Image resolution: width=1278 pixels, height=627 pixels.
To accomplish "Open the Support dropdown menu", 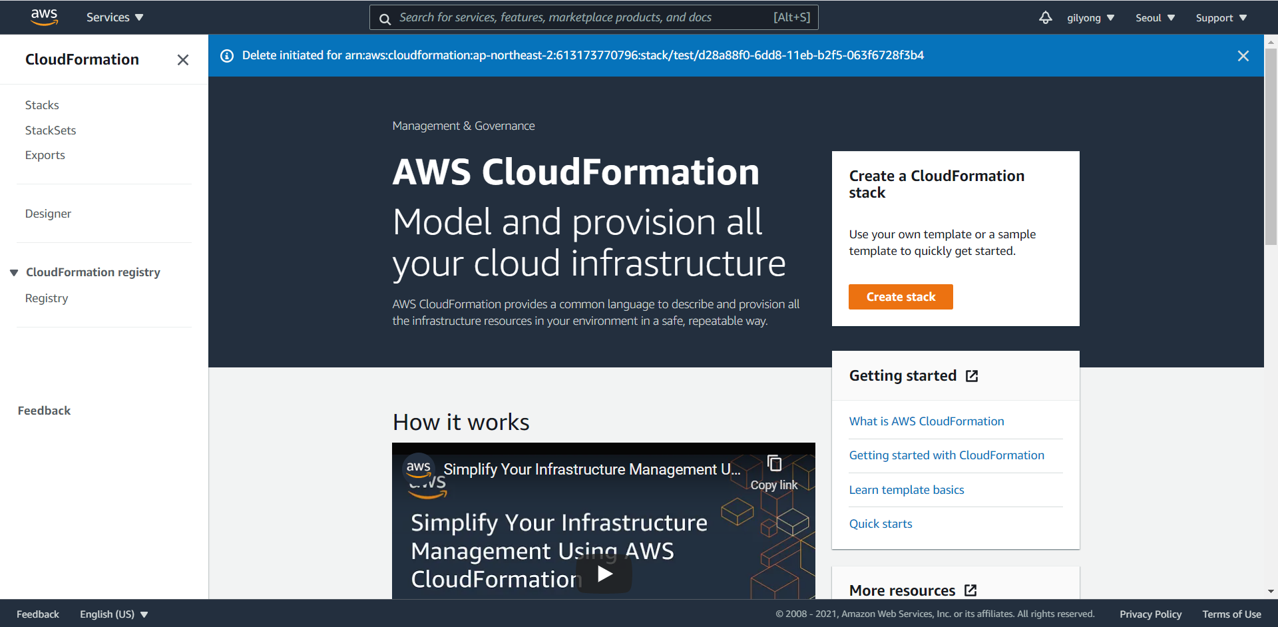I will tap(1221, 18).
